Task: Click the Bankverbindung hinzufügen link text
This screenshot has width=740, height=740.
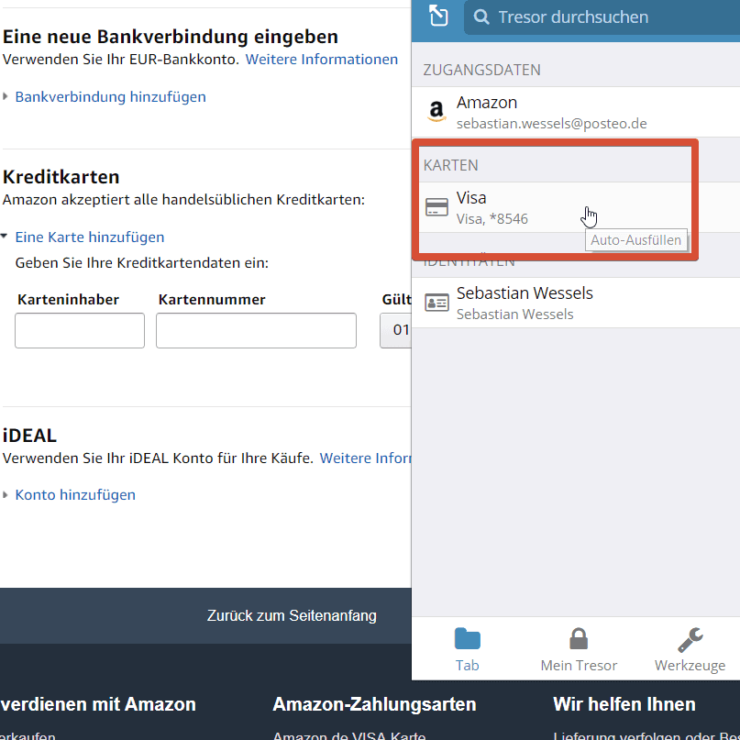Action: [110, 97]
